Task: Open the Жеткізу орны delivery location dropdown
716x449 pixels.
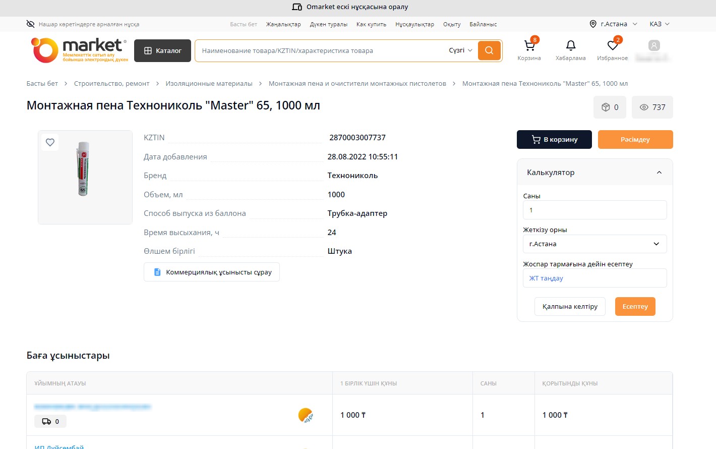Action: coord(594,244)
